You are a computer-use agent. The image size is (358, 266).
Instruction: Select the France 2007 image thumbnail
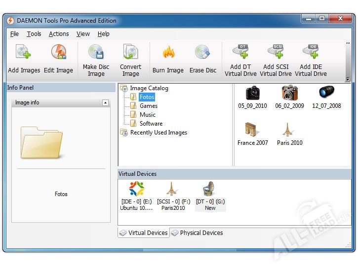[x=252, y=134]
